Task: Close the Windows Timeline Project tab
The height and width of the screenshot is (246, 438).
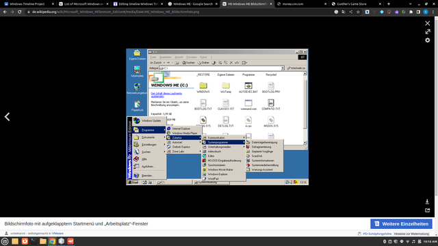Action: [53, 4]
